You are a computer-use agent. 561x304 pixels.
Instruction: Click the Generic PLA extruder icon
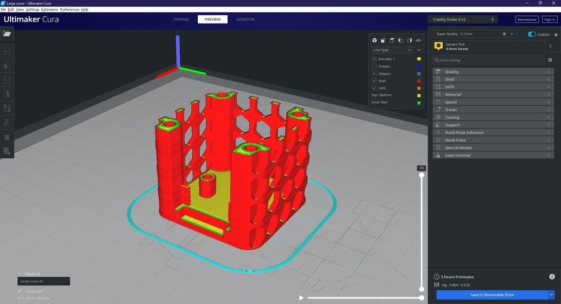click(x=438, y=47)
